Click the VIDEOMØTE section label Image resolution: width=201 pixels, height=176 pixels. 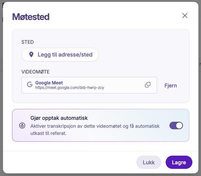coord(36,72)
